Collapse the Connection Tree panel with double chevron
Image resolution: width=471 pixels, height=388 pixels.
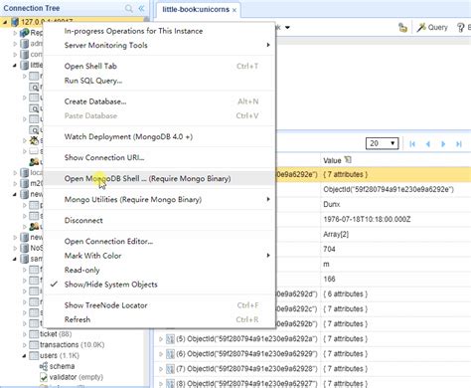click(x=141, y=8)
